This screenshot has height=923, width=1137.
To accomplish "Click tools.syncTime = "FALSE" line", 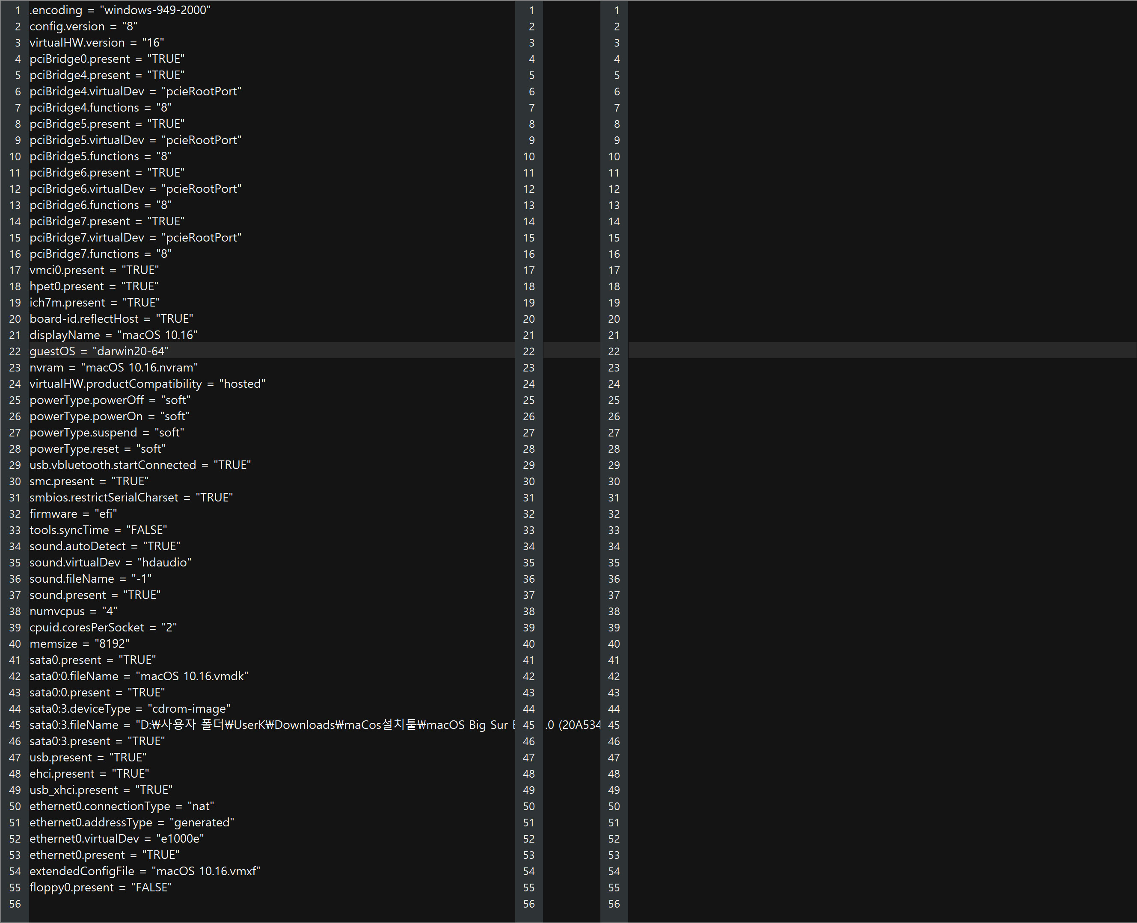I will click(x=98, y=530).
